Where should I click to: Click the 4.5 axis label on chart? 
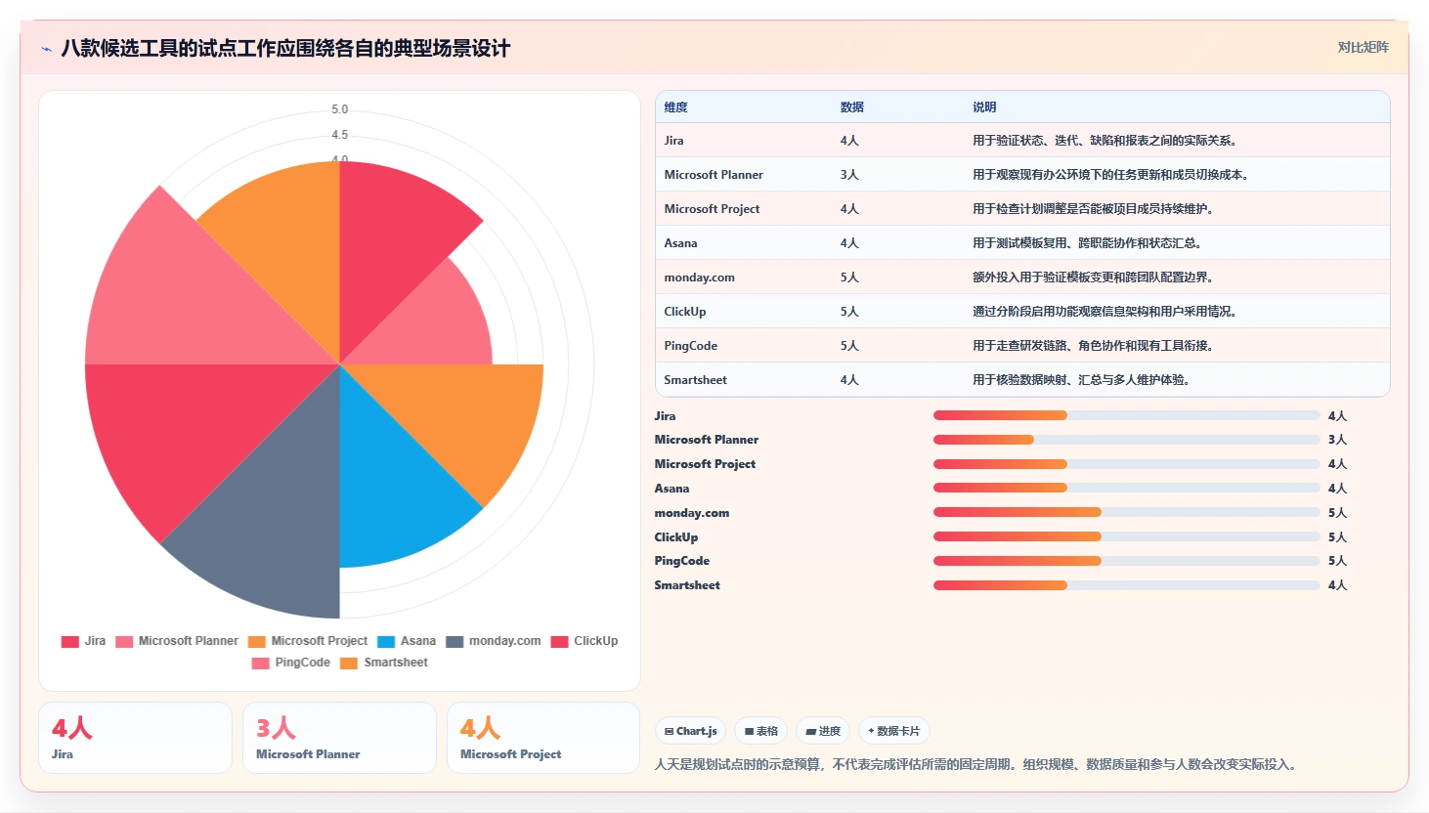(339, 135)
